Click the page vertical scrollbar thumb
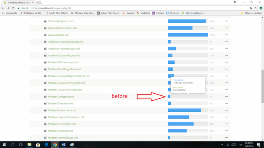The width and height of the screenshot is (264, 148). 262,86
